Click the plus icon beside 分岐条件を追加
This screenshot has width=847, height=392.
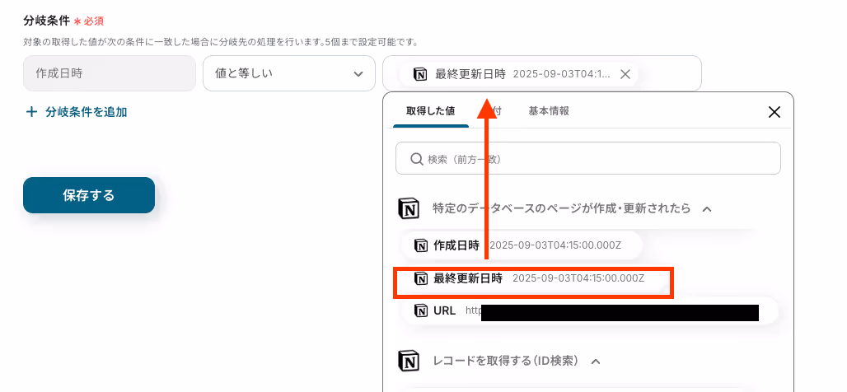(32, 112)
